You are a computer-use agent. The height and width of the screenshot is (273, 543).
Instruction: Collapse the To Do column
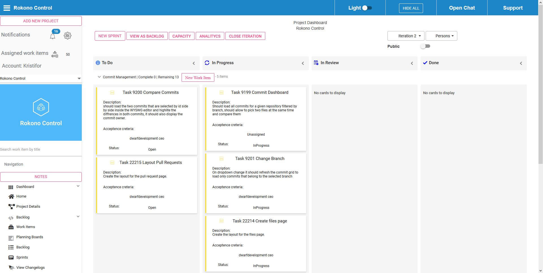pyautogui.click(x=194, y=63)
